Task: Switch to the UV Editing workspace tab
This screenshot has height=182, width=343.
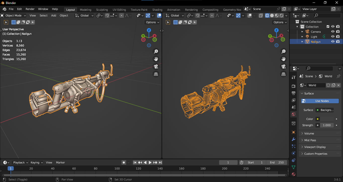Action: tap(119, 10)
